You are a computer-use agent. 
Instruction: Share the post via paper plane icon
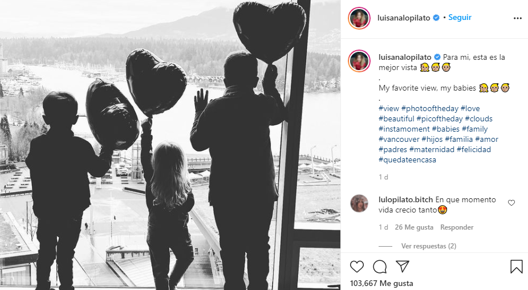[x=403, y=266]
